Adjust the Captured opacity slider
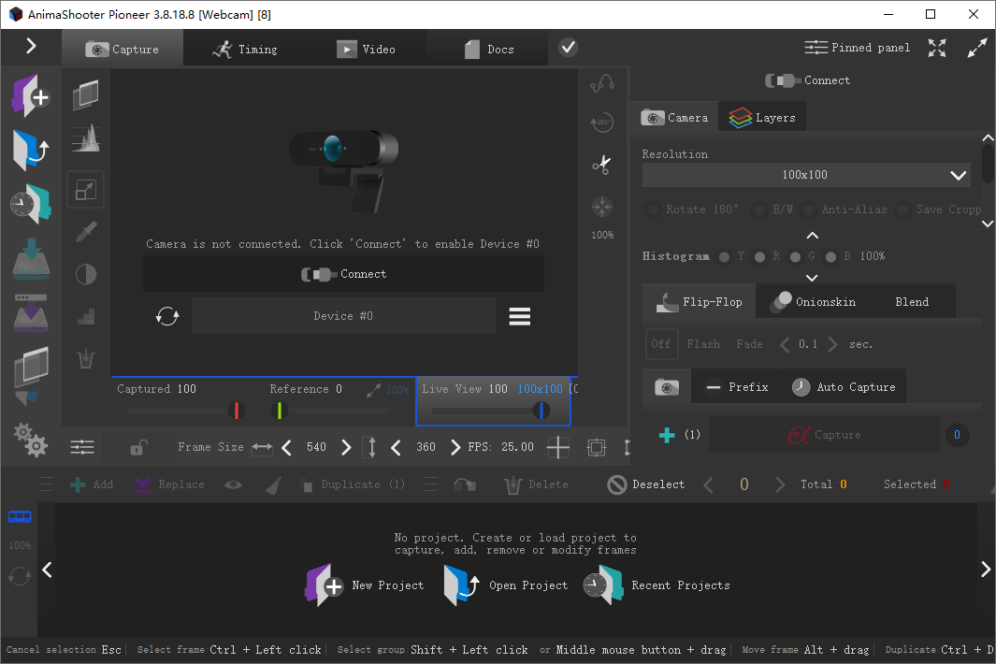 (x=185, y=411)
